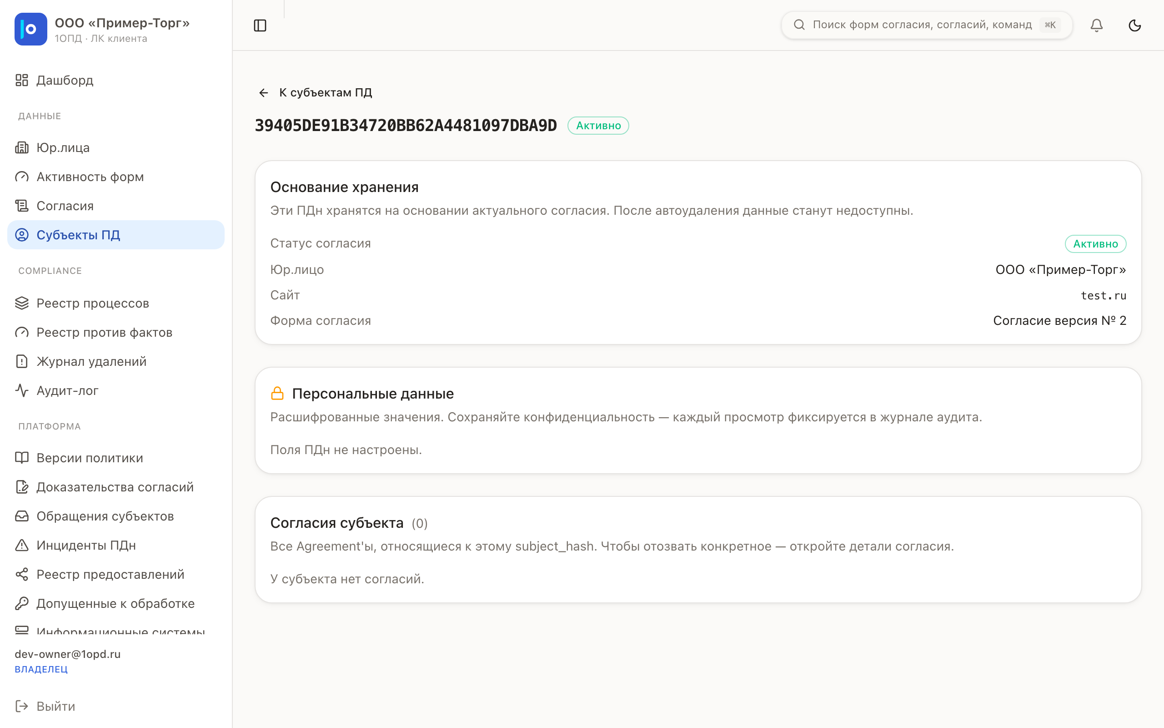Open Журнал удалений icon

22,361
